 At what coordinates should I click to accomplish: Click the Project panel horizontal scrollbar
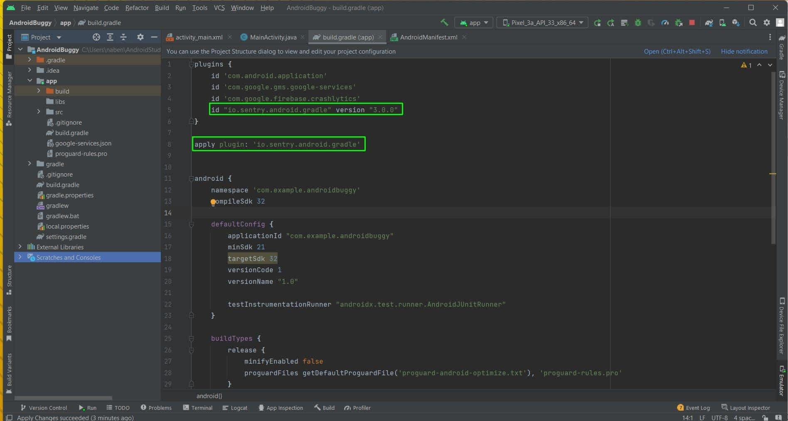coord(63,398)
